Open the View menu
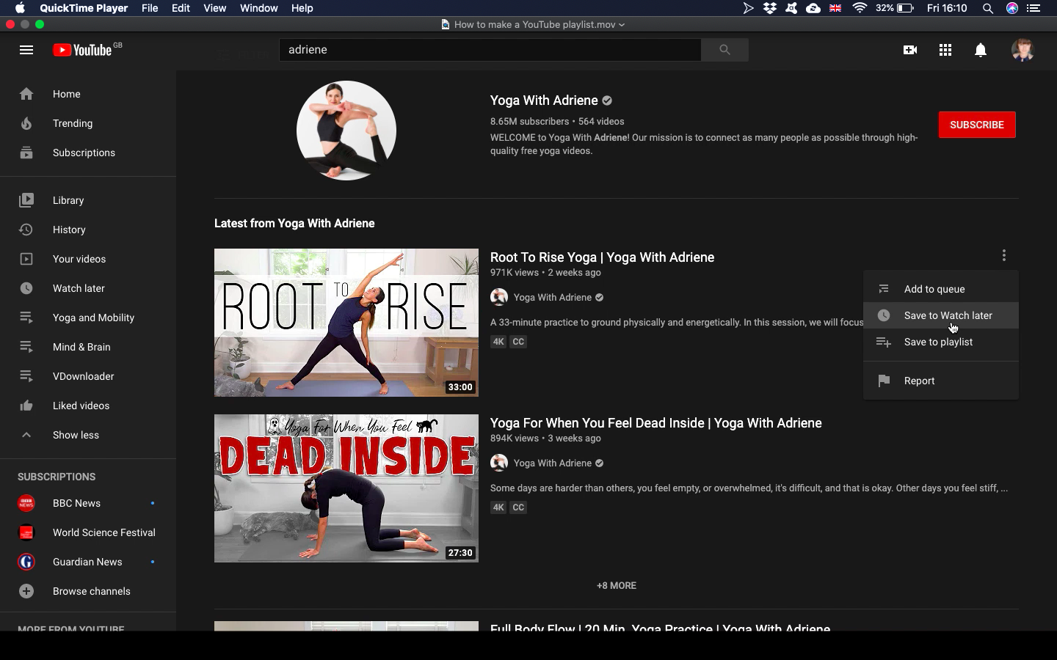 [x=214, y=8]
